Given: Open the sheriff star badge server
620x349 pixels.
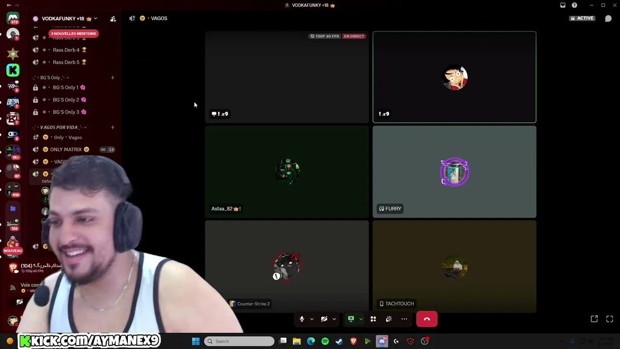Looking at the screenshot, I should (13, 53).
